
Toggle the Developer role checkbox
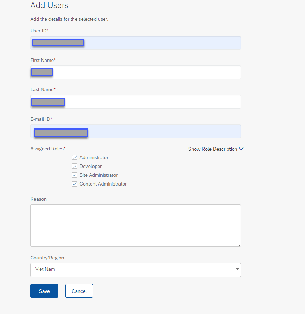(74, 166)
